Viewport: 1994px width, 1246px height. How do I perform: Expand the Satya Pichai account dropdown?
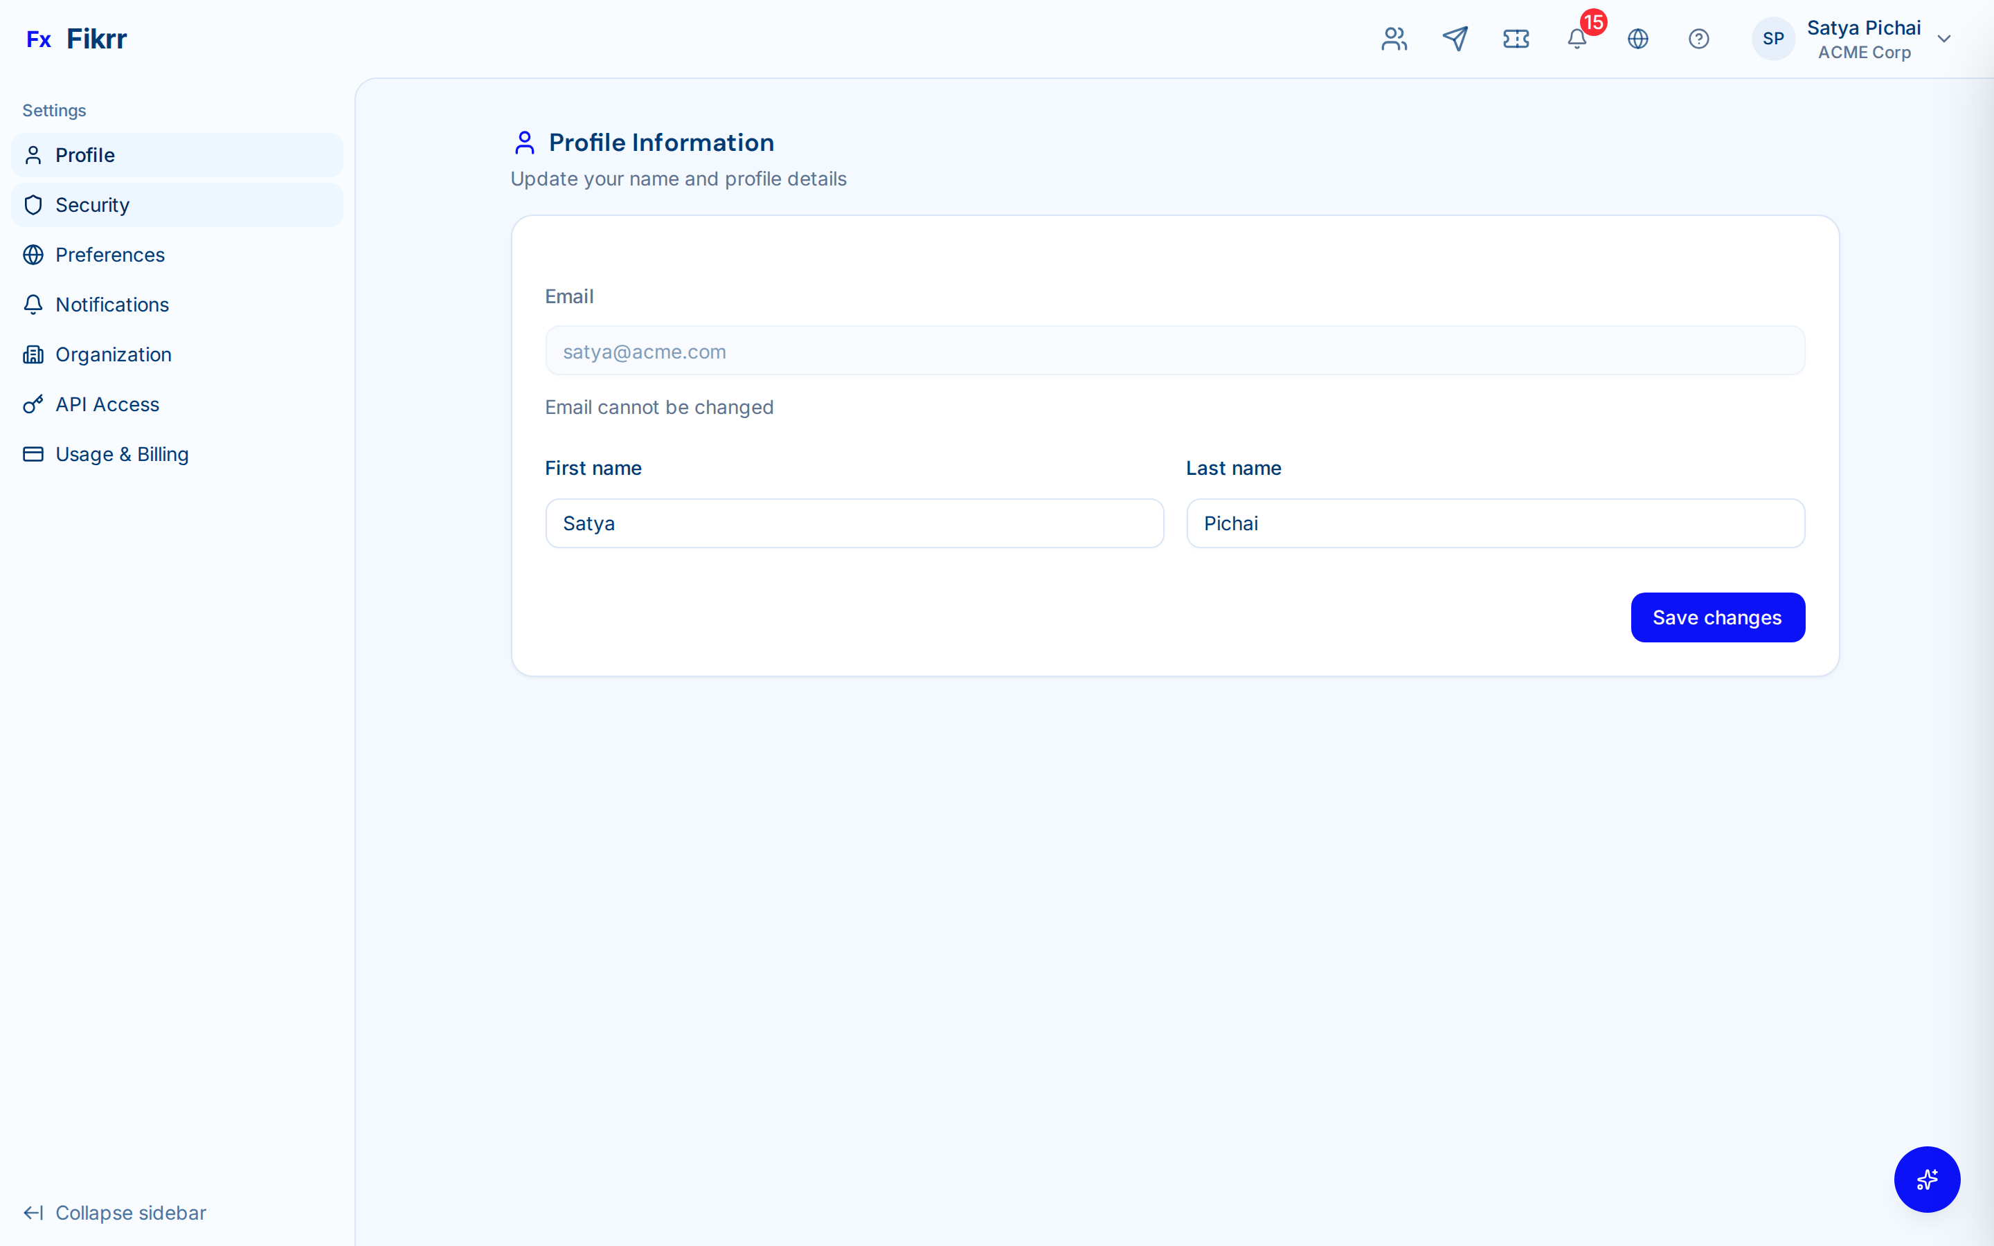tap(1945, 39)
